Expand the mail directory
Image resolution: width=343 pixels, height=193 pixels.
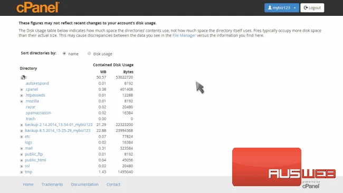(22, 148)
